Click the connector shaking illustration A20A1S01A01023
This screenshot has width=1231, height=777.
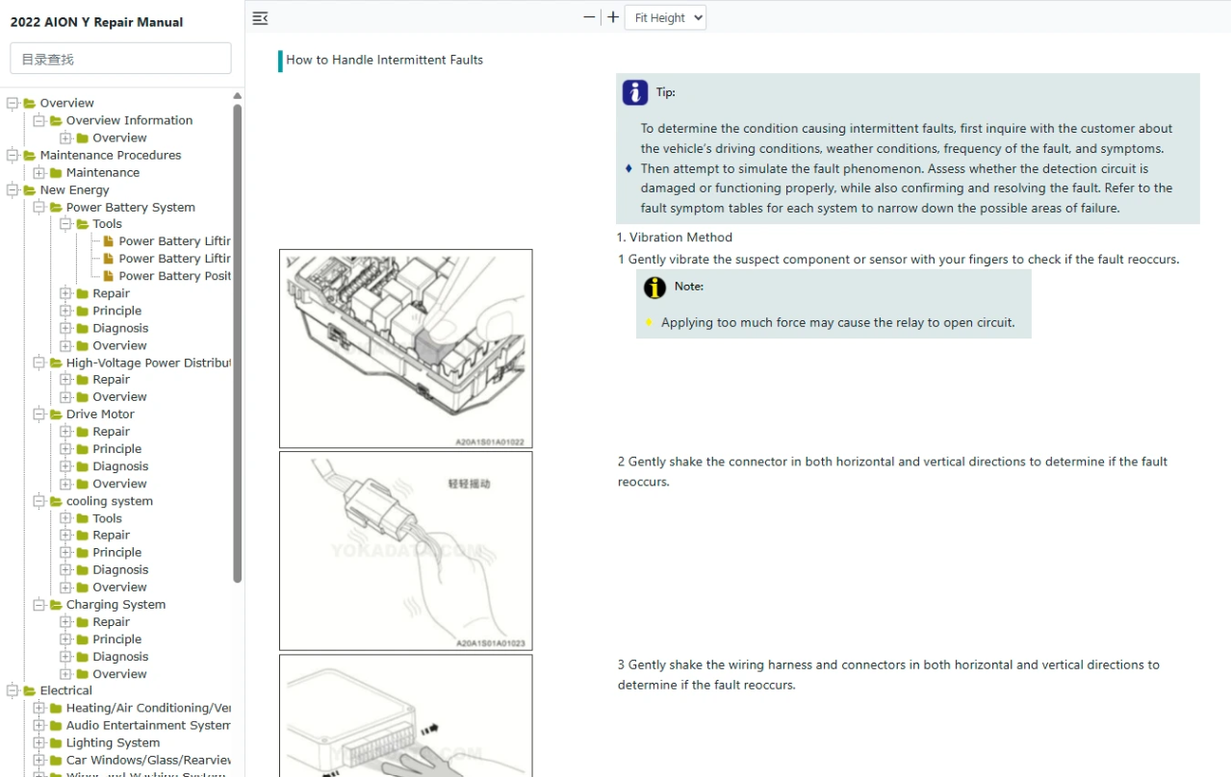point(405,551)
